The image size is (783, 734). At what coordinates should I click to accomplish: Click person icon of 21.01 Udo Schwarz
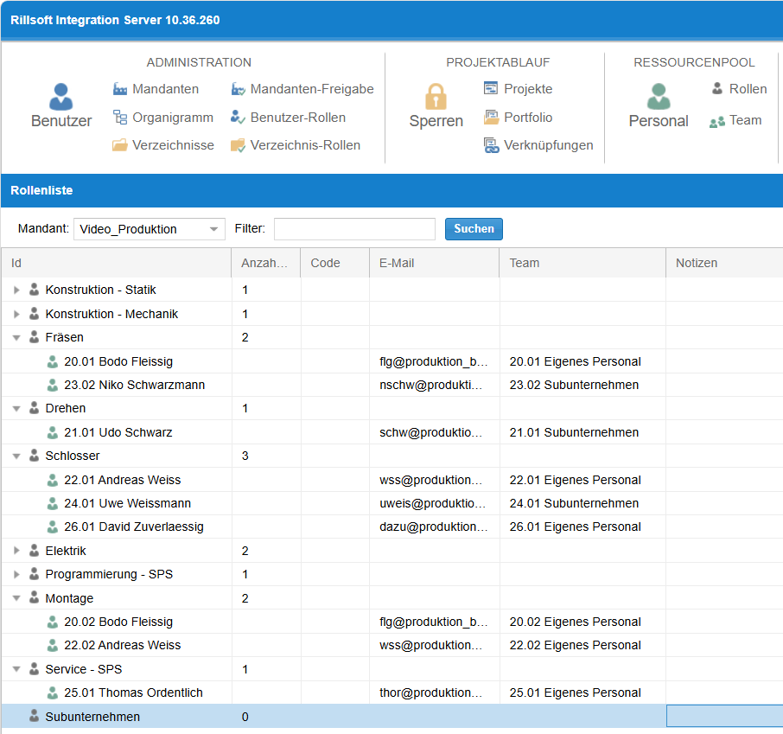(53, 432)
